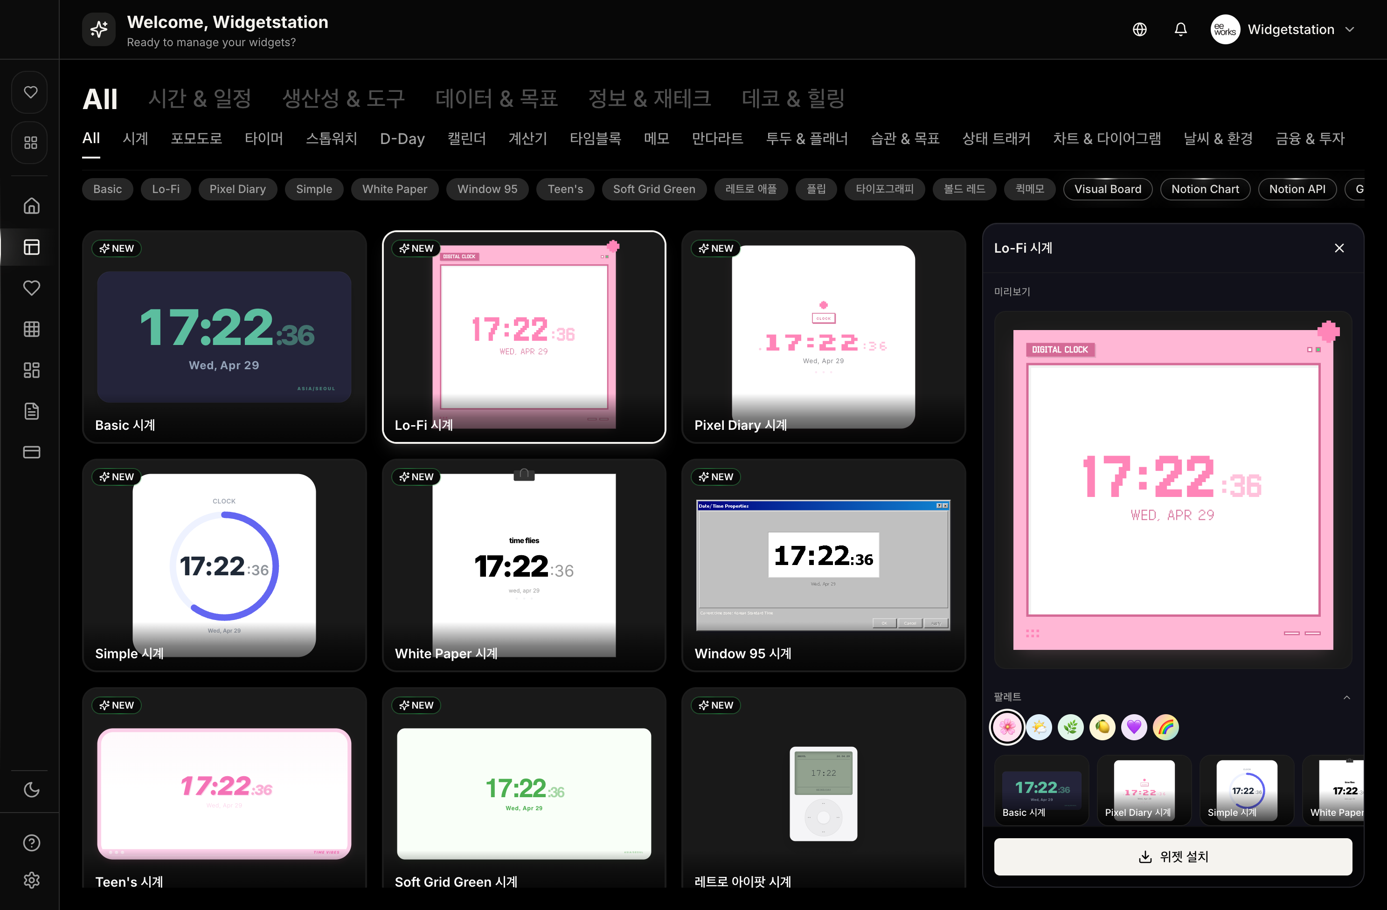
Task: Select the 타이머 subcategory tab
Action: [x=264, y=138]
